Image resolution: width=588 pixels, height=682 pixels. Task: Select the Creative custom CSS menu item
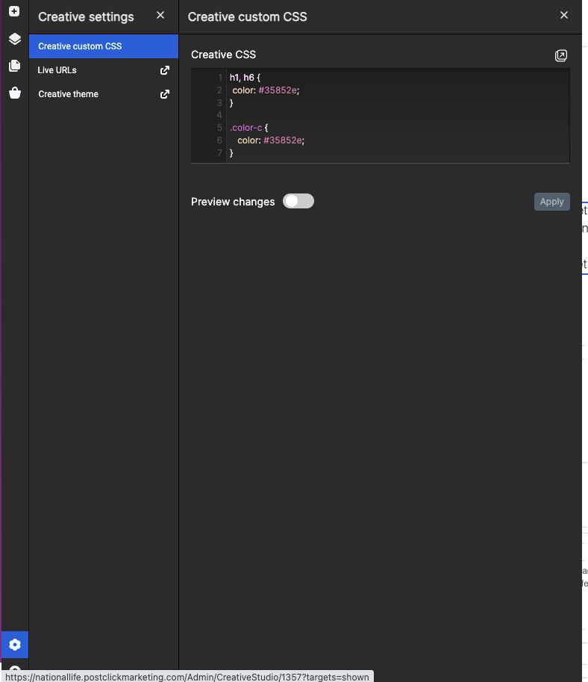(x=104, y=46)
